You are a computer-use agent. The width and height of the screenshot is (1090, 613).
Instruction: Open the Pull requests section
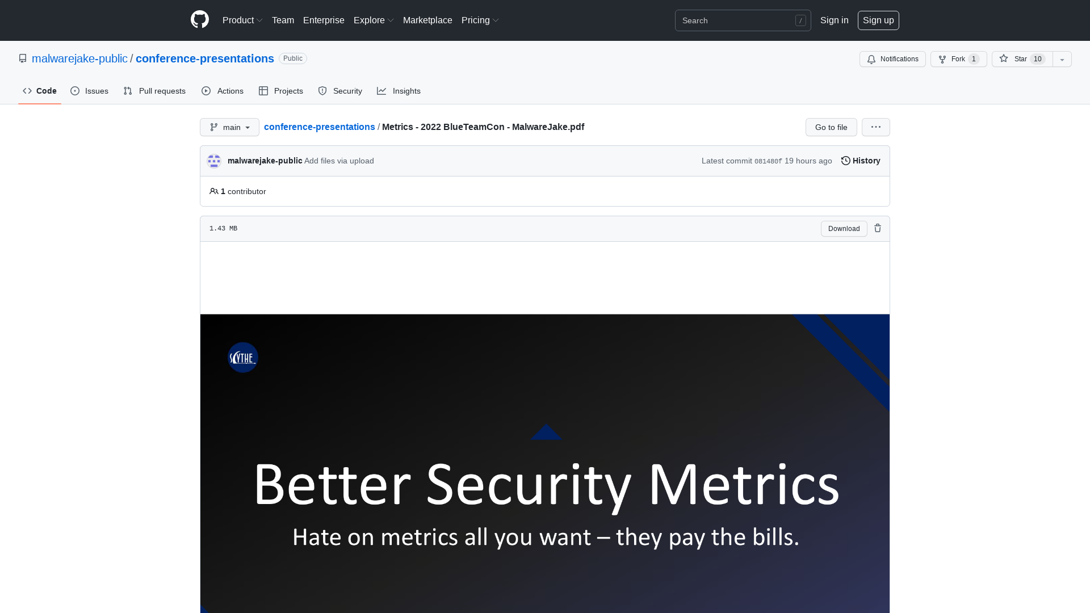coord(154,91)
